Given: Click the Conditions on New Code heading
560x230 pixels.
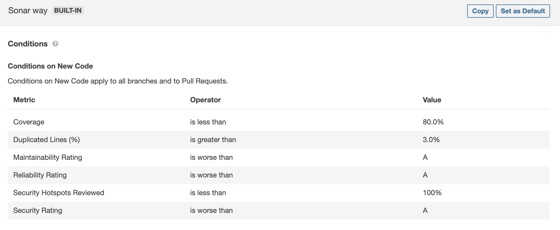Looking at the screenshot, I should (x=50, y=66).
